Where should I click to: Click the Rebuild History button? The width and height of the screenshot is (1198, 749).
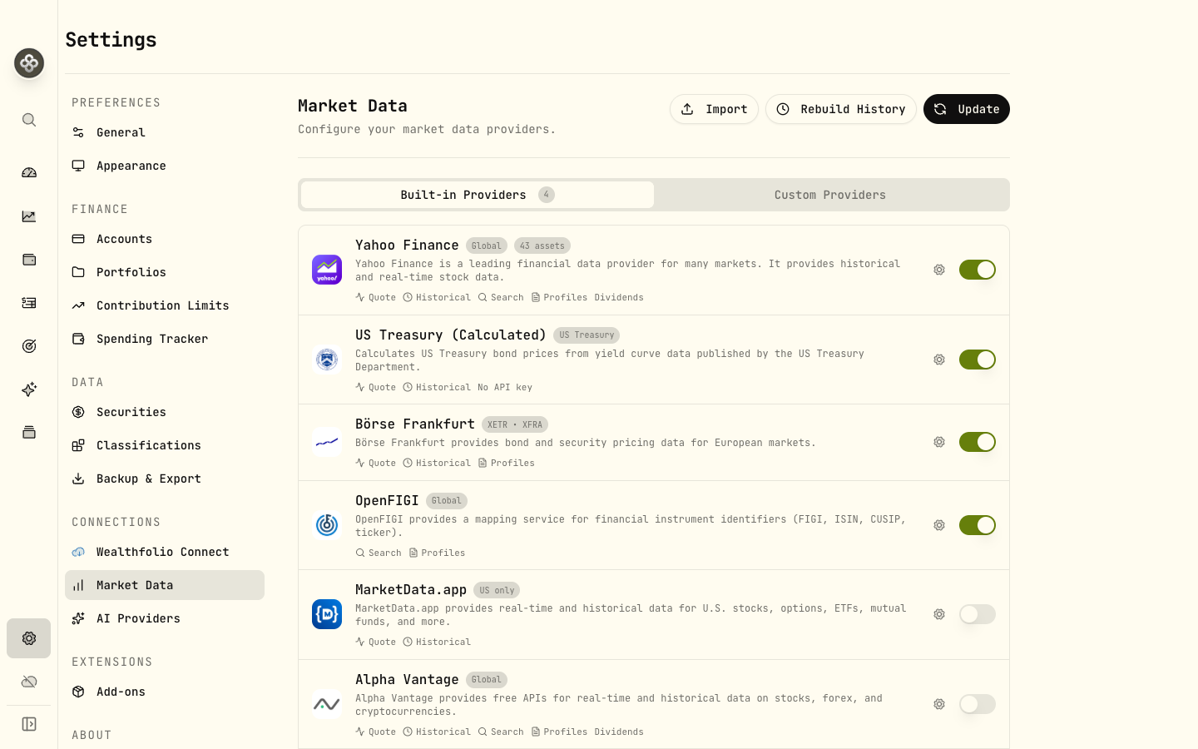pos(841,109)
